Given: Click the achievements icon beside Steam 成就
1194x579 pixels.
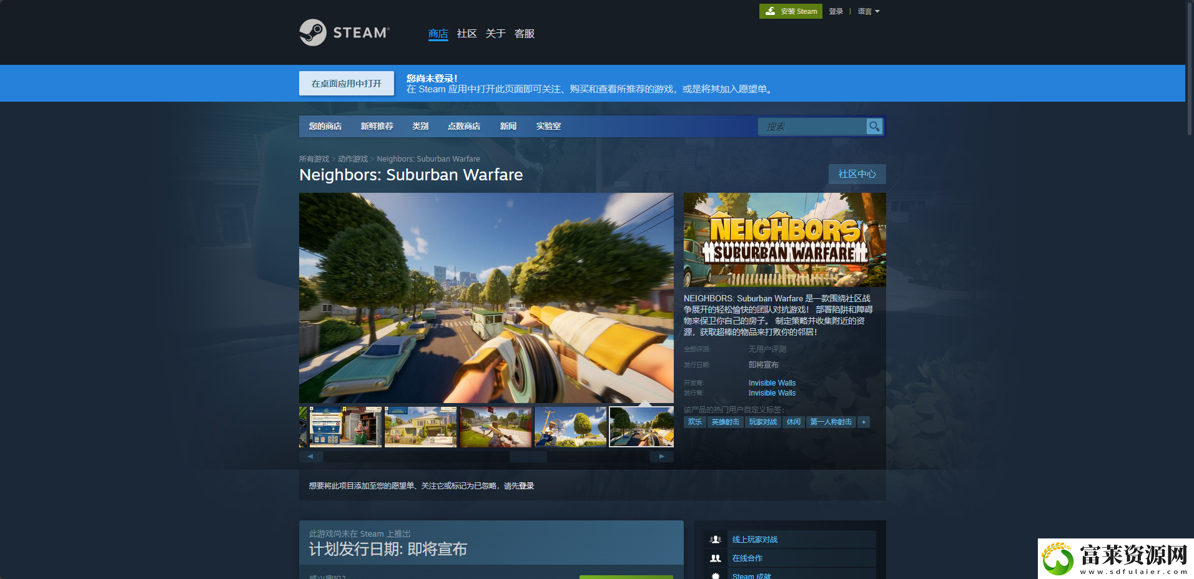Looking at the screenshot, I should 716,576.
